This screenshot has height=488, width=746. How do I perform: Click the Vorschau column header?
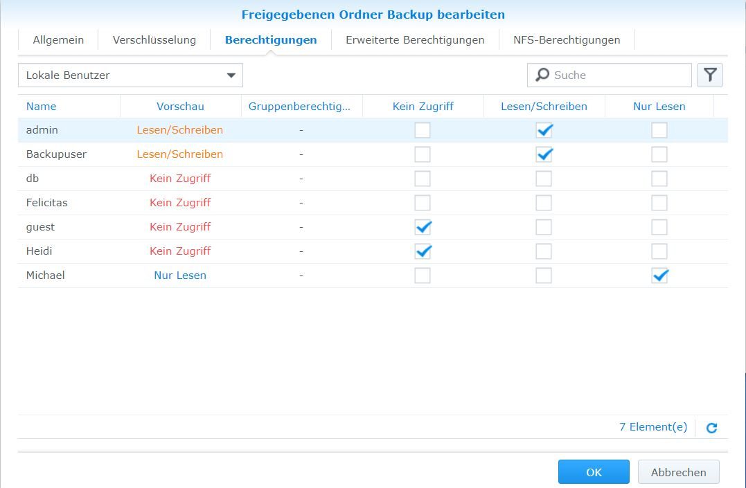[180, 107]
